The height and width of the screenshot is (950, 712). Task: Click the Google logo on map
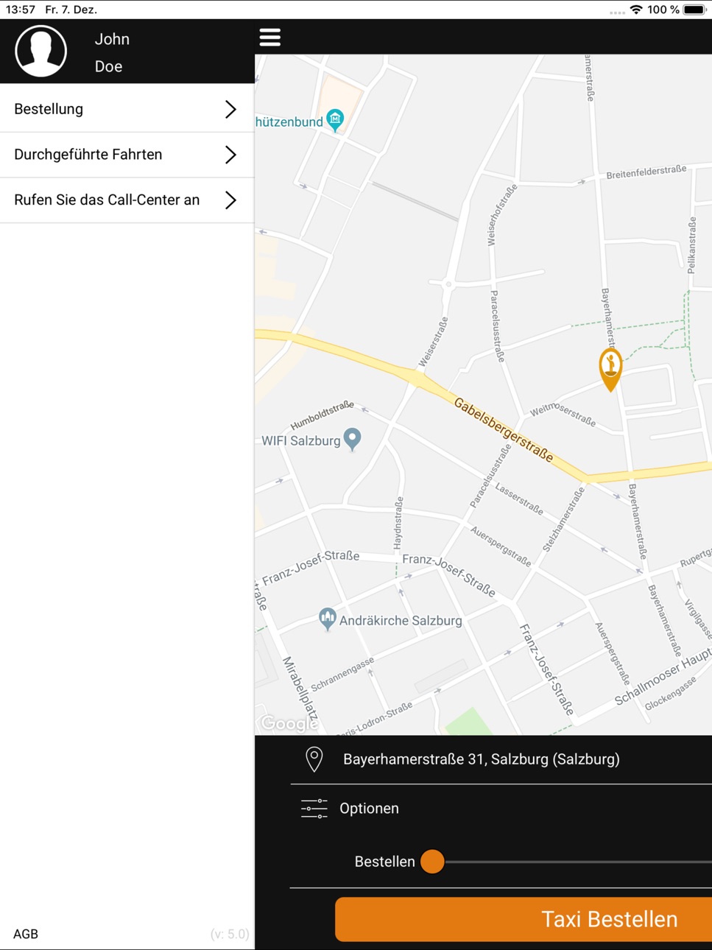pyautogui.click(x=289, y=724)
